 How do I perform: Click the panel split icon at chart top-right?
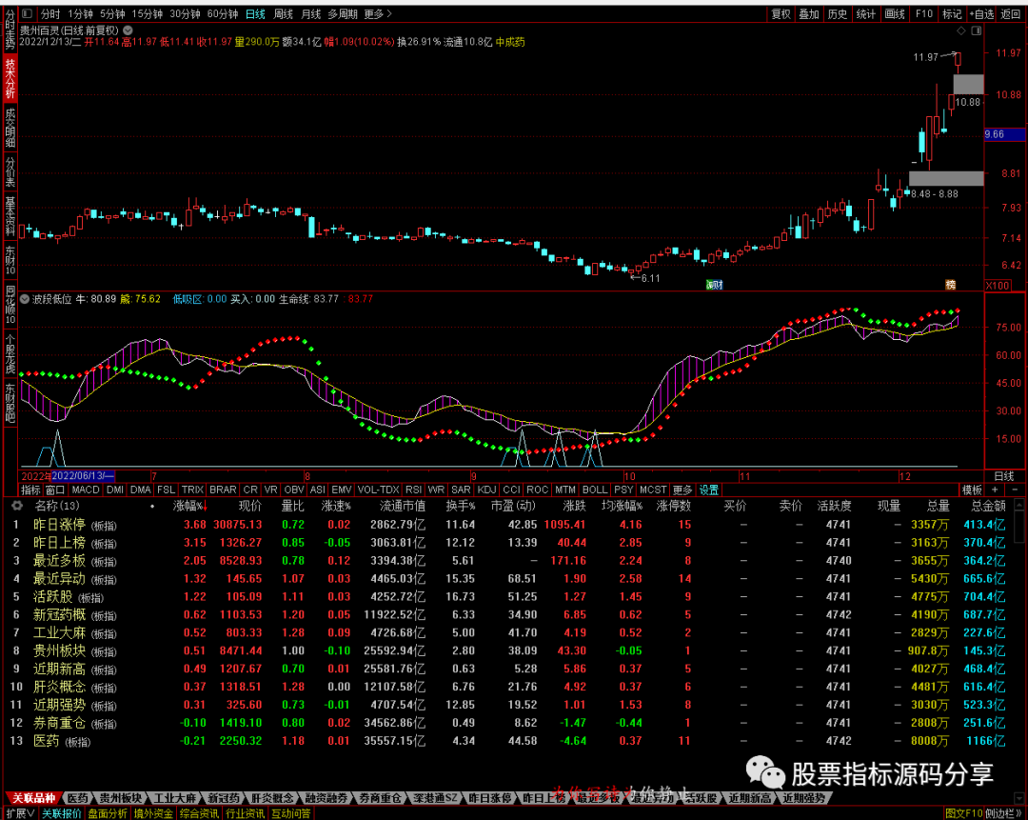tap(977, 30)
